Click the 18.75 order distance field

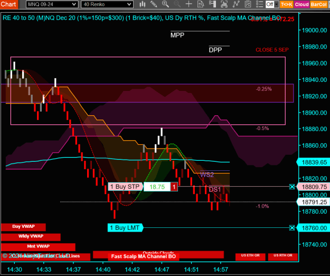pos(157,187)
